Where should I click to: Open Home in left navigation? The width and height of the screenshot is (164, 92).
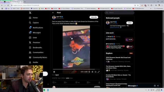[x=33, y=18]
